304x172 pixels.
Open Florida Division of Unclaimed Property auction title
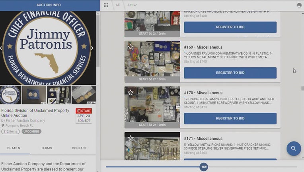coord(35,113)
